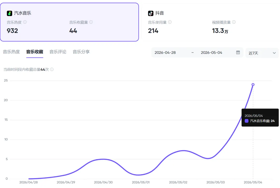The image size is (280, 188).
Task: Click the y-axis label 25
Action: click(6, 81)
